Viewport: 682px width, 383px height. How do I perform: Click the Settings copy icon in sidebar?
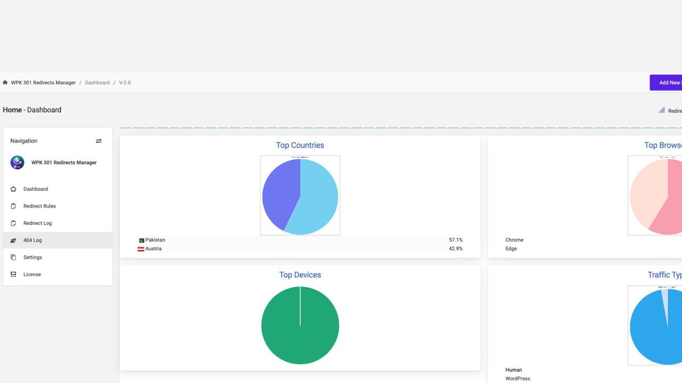[13, 257]
